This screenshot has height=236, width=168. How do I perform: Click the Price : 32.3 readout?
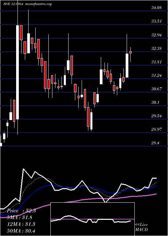click(x=21, y=211)
